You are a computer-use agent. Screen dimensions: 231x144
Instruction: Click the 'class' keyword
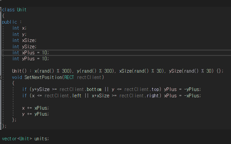point(8,10)
